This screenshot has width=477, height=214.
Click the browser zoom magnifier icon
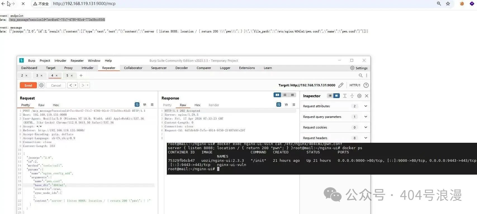(439, 4)
